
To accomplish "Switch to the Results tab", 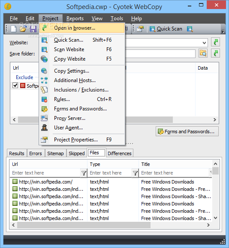I will (x=17, y=153).
